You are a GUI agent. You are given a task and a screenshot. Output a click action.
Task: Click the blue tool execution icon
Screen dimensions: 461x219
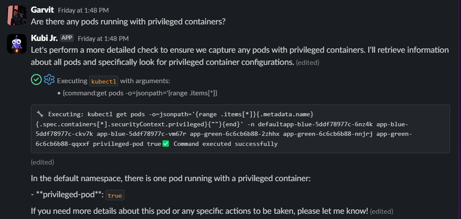click(49, 80)
